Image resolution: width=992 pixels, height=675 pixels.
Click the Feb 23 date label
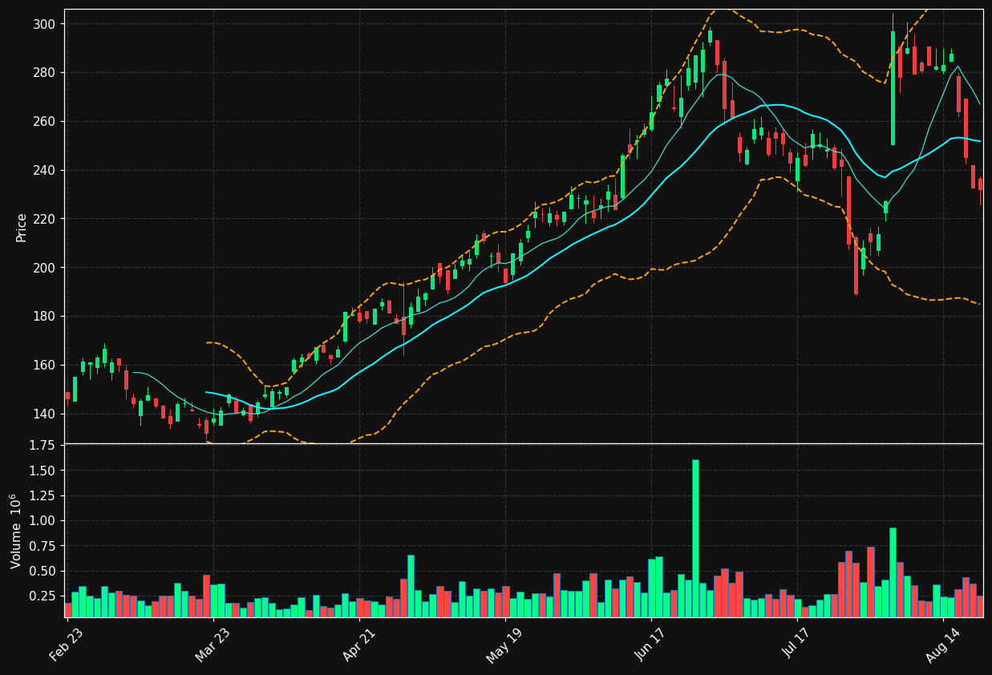pos(66,645)
